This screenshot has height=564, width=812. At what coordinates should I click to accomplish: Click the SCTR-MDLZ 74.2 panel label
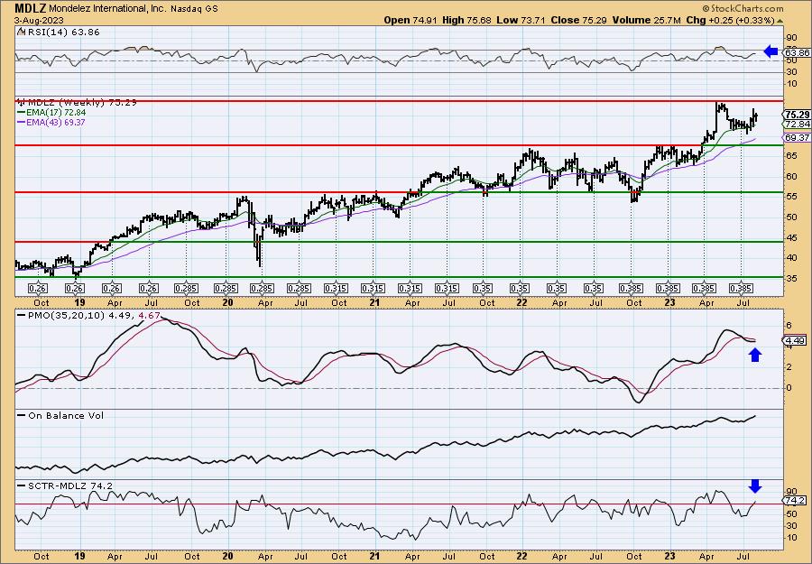[x=69, y=485]
